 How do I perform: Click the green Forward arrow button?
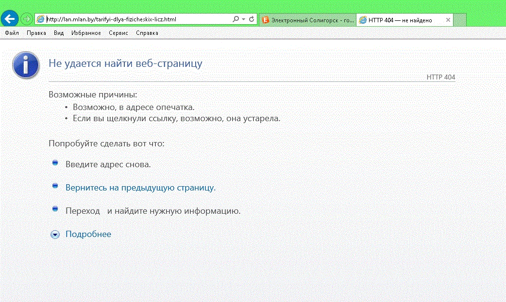pos(27,19)
